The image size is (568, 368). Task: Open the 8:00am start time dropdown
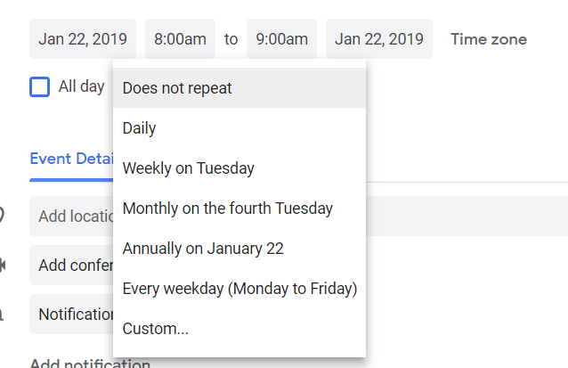point(180,39)
